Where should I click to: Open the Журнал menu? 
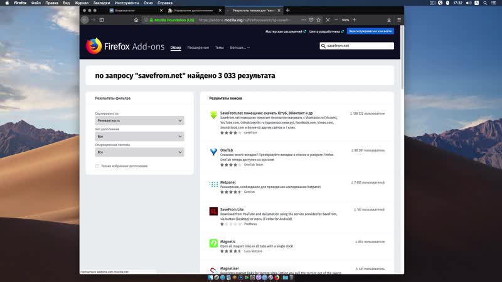point(82,3)
